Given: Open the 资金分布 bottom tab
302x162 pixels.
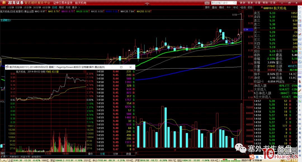Looking at the screenshot, I should [x=25, y=157].
